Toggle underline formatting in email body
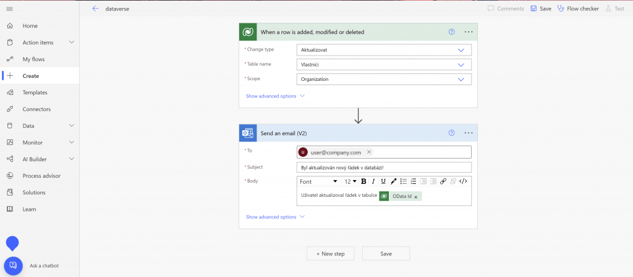Screen dimensions: 633x277 (383, 181)
